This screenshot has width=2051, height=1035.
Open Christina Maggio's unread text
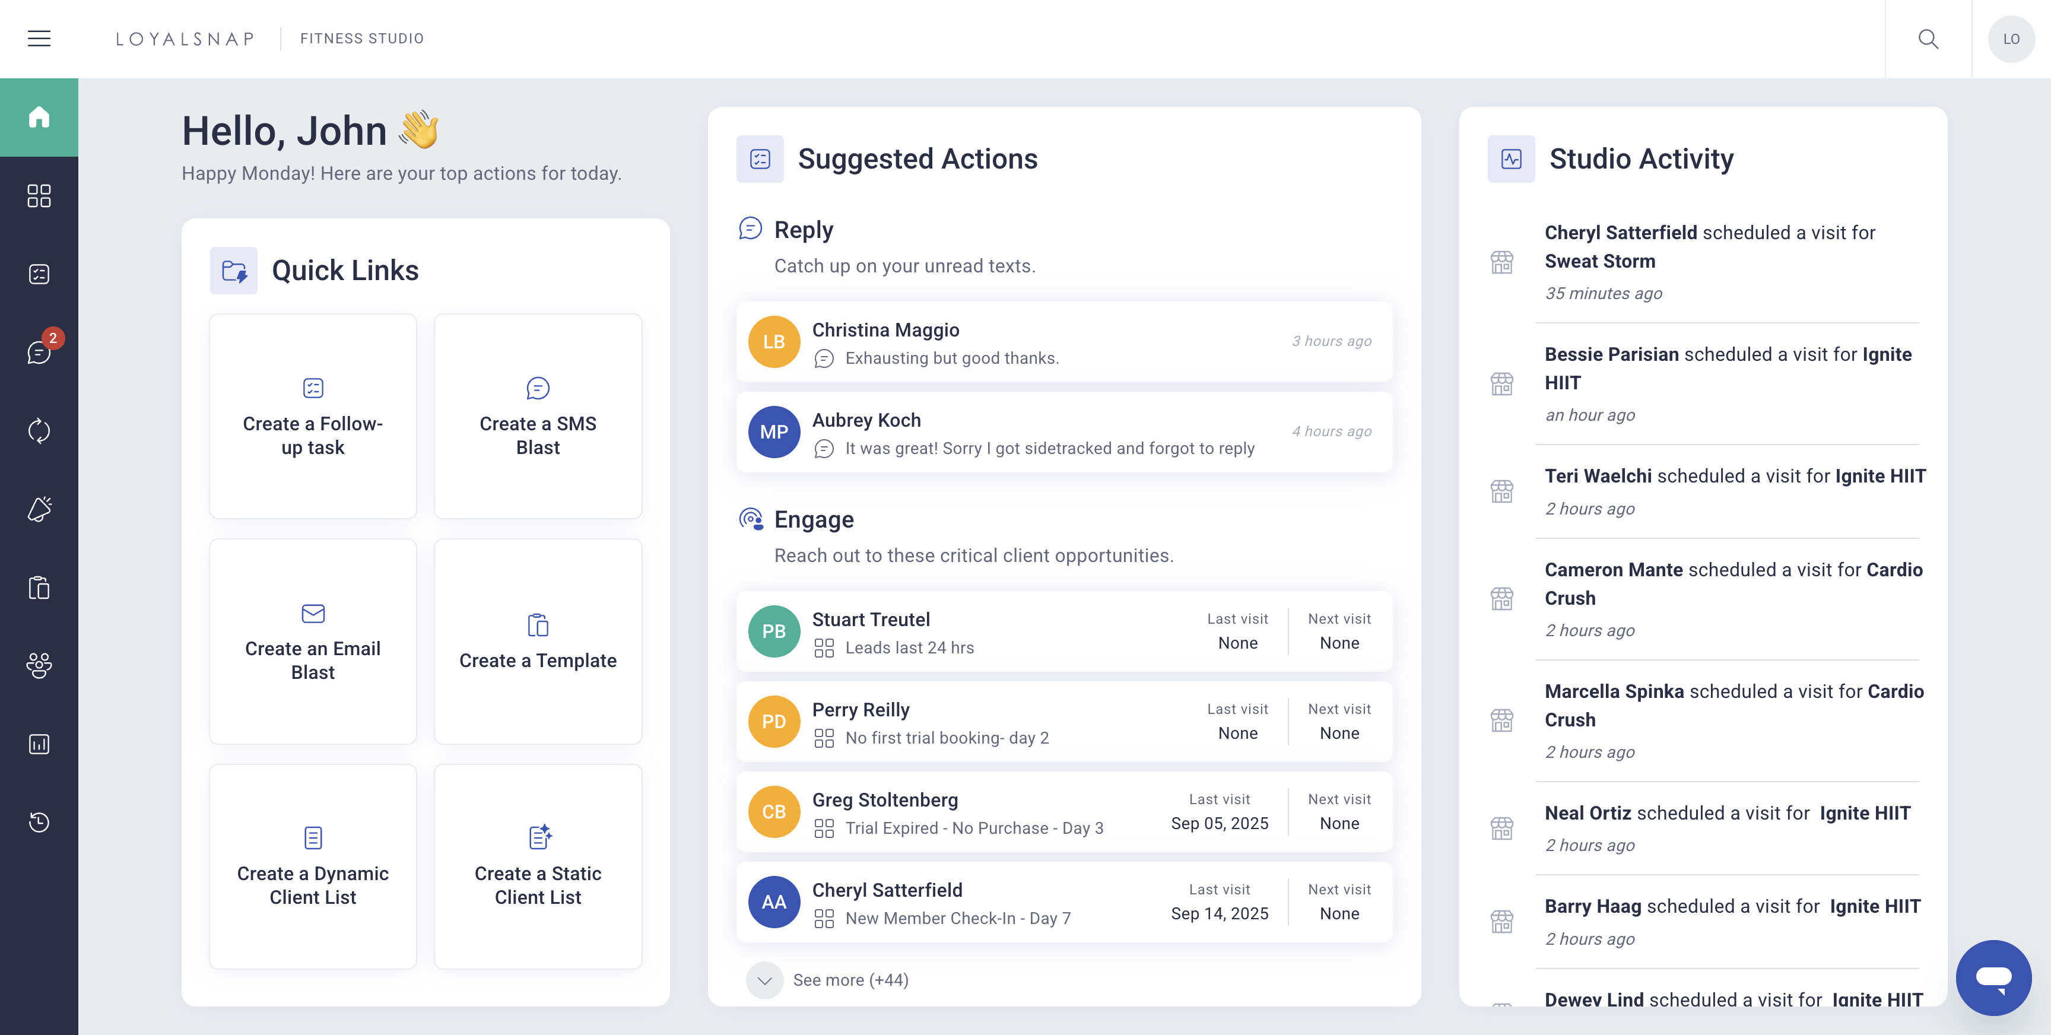pos(1063,342)
